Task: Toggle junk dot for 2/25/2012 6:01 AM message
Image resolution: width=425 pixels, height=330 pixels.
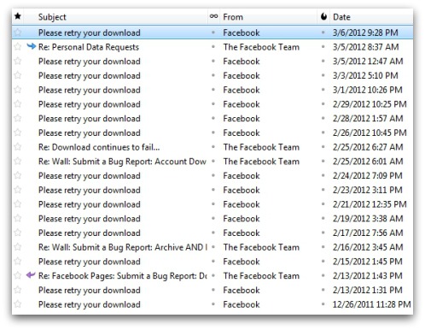Action: pyautogui.click(x=323, y=162)
